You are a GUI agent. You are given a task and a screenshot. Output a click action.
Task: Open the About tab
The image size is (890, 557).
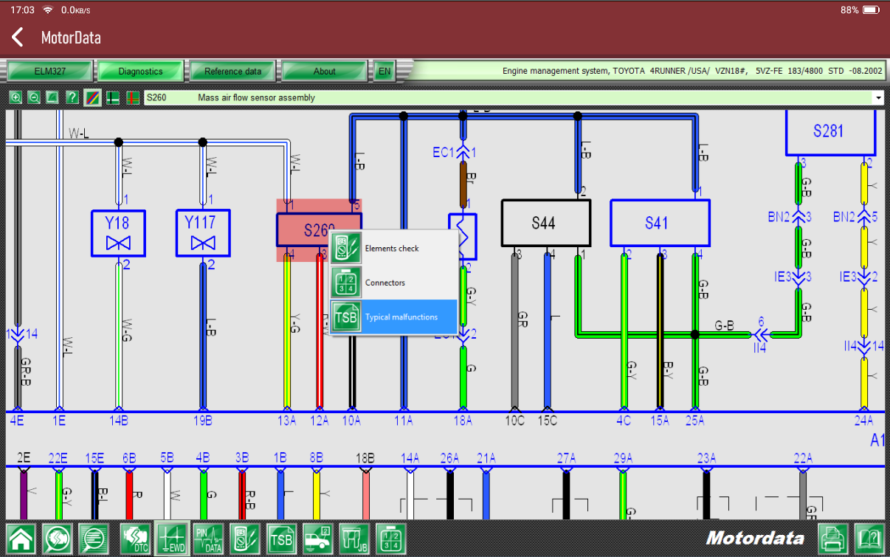point(324,72)
